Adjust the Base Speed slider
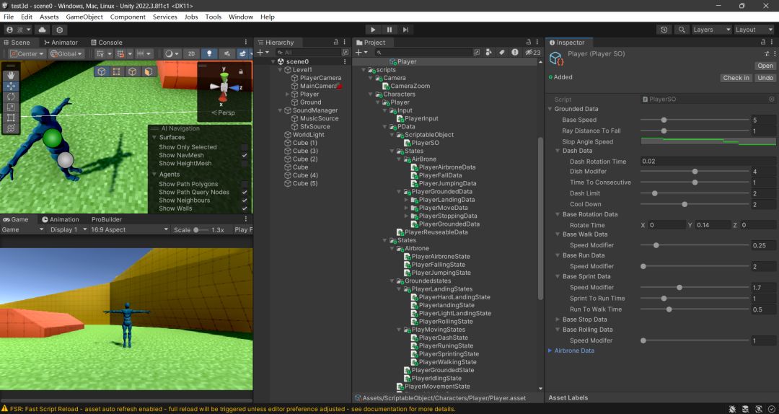Viewport: 779px width, 414px height. [664, 120]
